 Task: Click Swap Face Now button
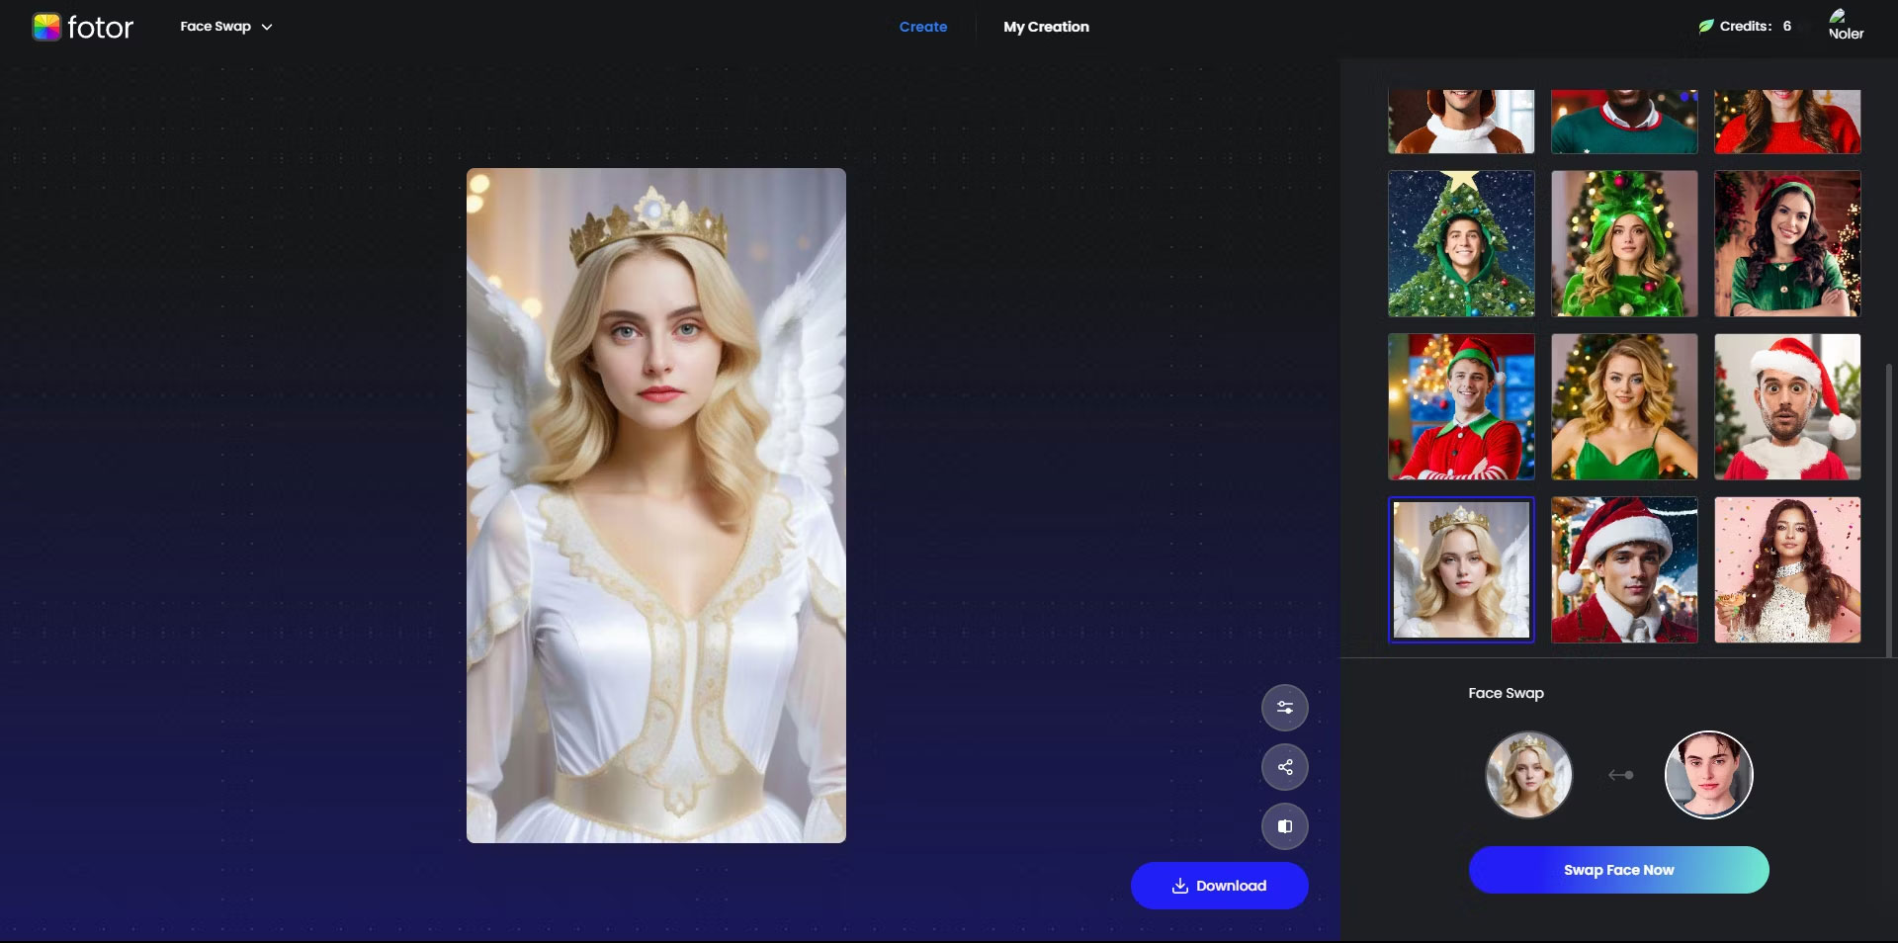[x=1618, y=870]
